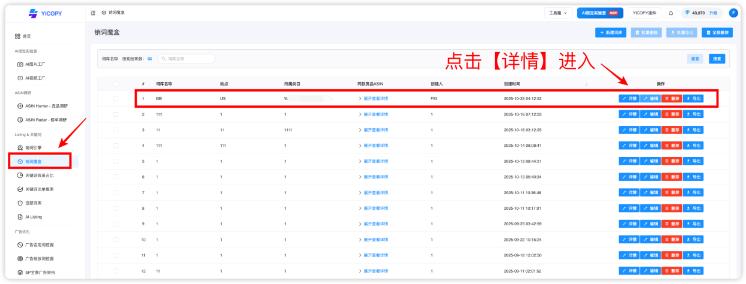Click 导出 for the GB row

pyautogui.click(x=693, y=98)
